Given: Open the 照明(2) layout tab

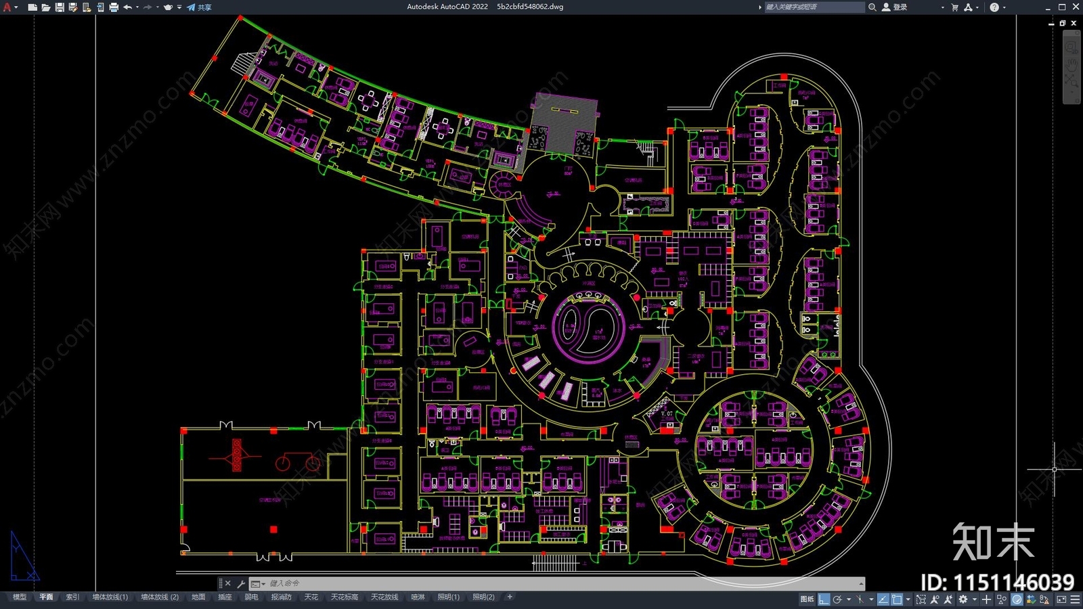Looking at the screenshot, I should click(483, 597).
